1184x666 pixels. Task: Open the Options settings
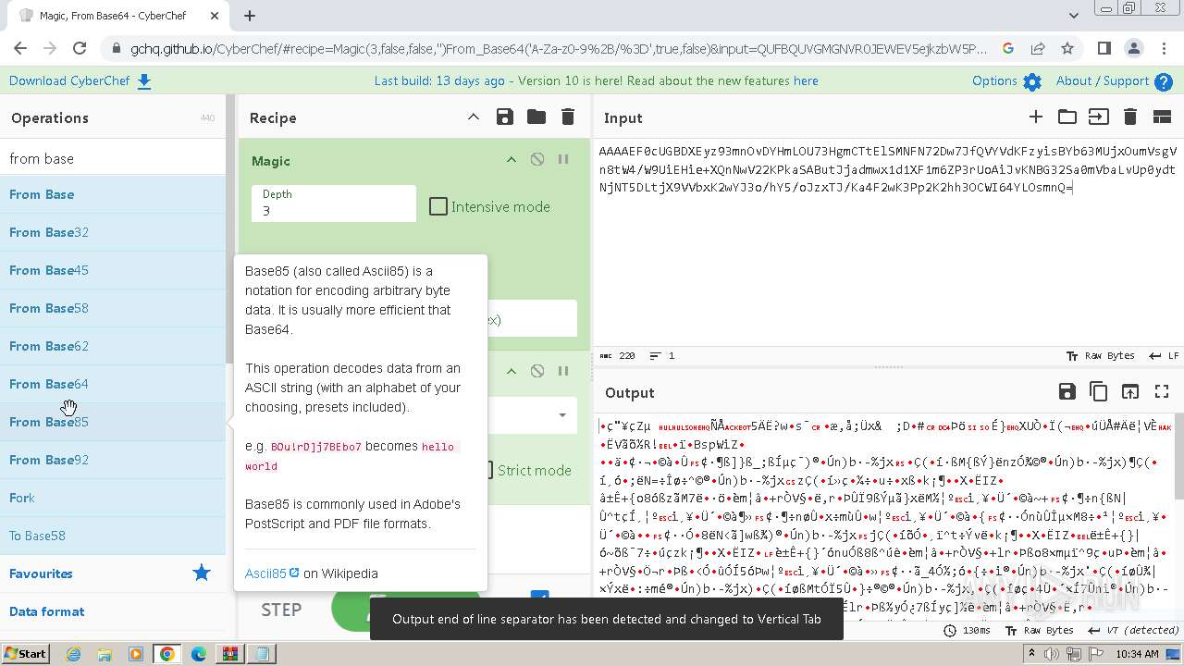click(x=1006, y=80)
